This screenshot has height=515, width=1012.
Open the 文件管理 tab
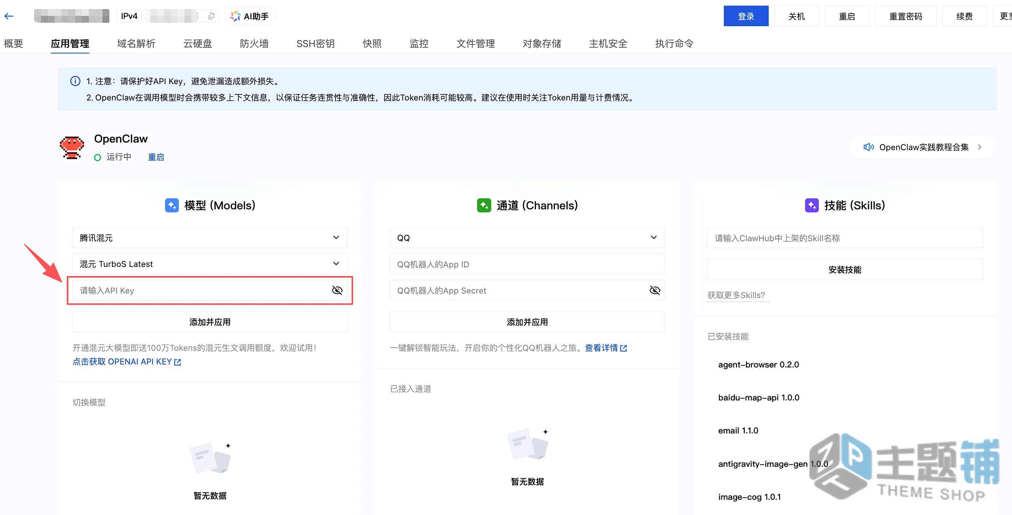point(475,44)
